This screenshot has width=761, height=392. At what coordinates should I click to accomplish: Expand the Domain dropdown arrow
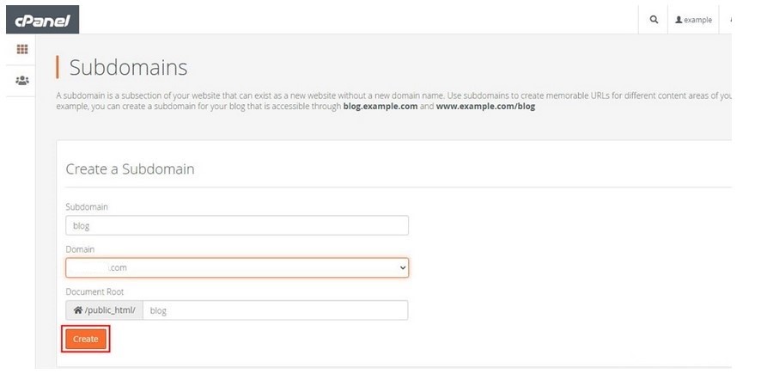(402, 268)
